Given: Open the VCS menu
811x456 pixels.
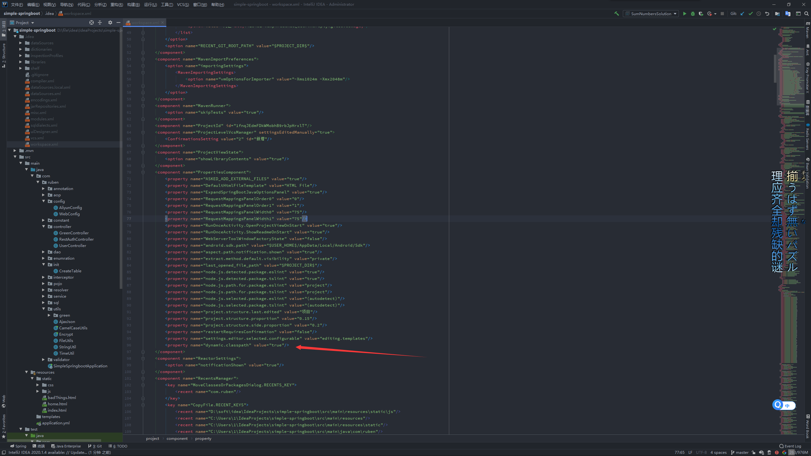Looking at the screenshot, I should click(183, 4).
